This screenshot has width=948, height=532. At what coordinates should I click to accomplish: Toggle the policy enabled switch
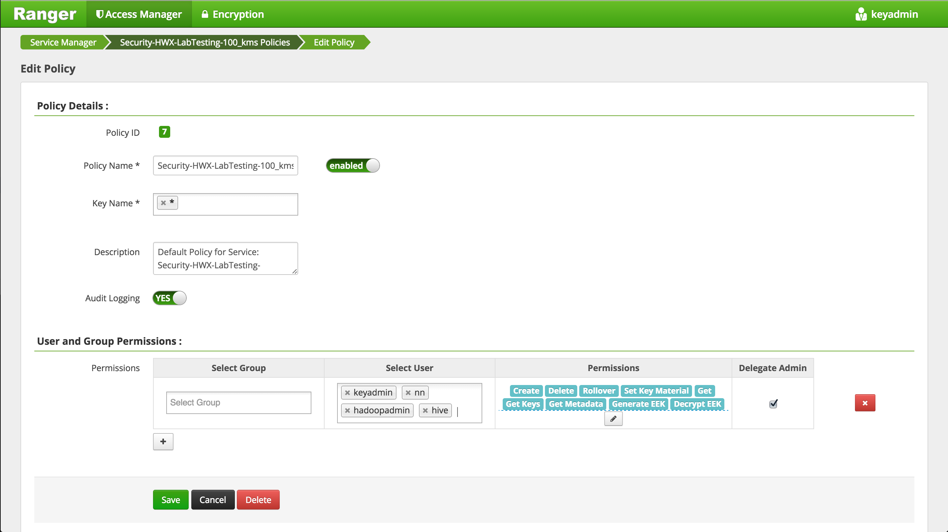click(x=353, y=165)
